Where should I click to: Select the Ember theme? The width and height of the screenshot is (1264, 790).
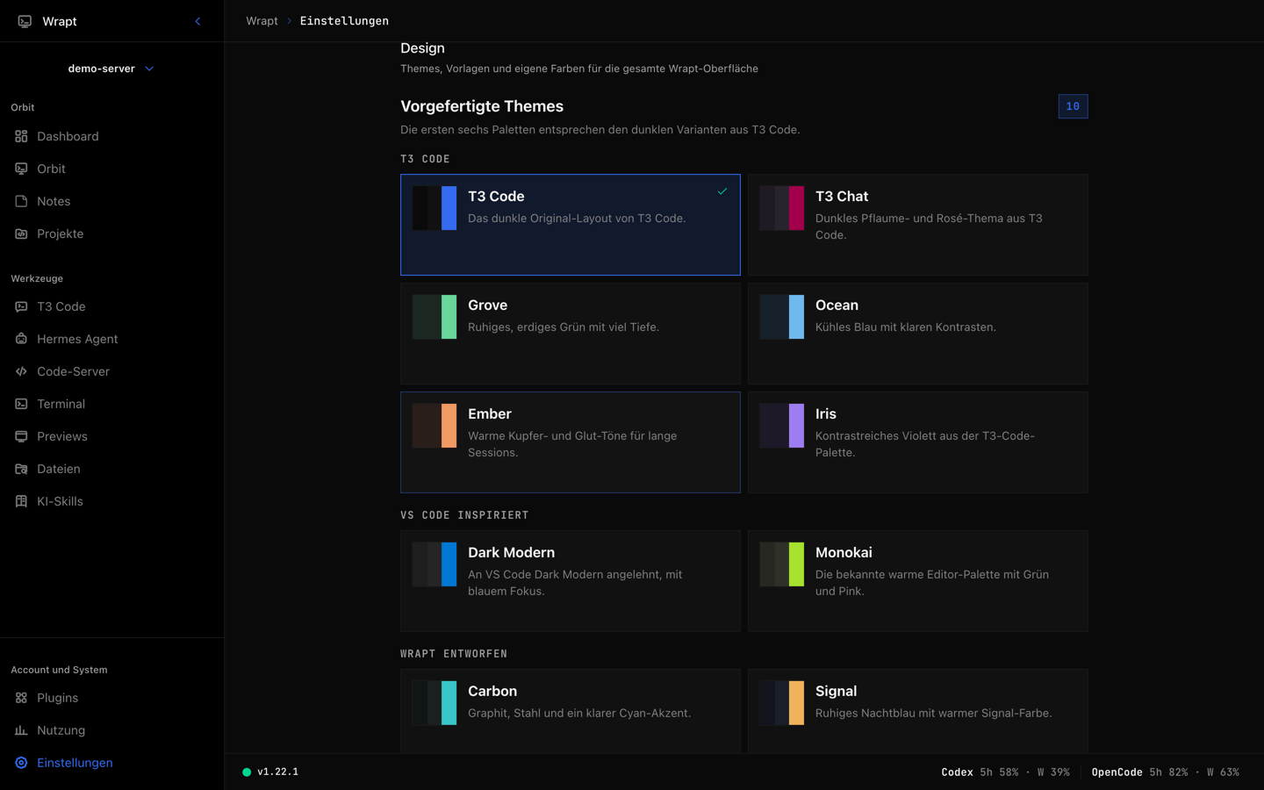(x=571, y=442)
